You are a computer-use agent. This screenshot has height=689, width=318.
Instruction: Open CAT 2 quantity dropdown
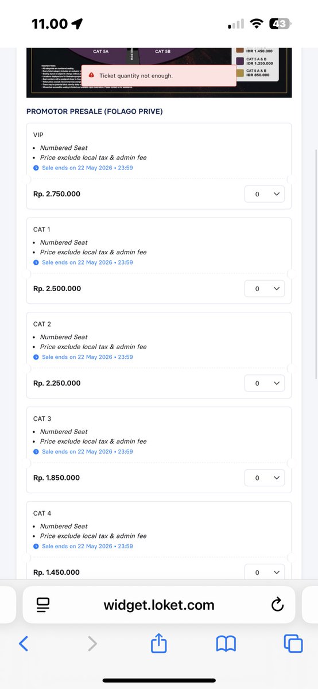[265, 384]
